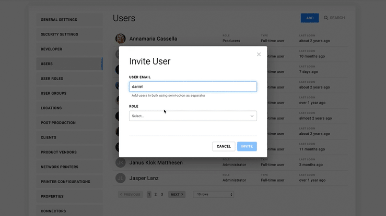Click Administrator role of Jasper Lanz
Screen dimensions: 386x216
click(234, 180)
